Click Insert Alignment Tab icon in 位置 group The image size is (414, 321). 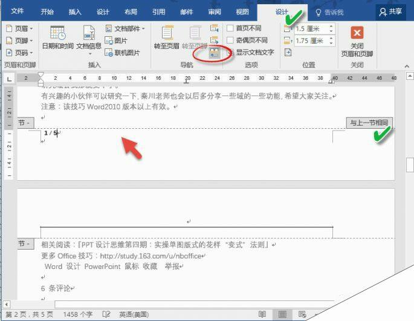[288, 53]
